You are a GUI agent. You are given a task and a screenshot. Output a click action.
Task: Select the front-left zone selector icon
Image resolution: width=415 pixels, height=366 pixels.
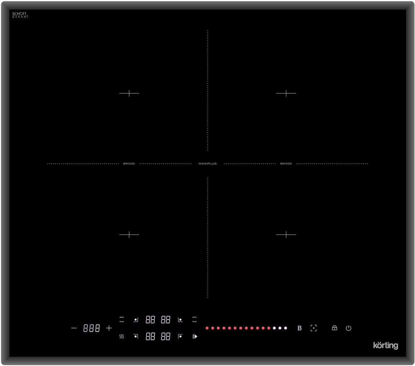(x=136, y=337)
